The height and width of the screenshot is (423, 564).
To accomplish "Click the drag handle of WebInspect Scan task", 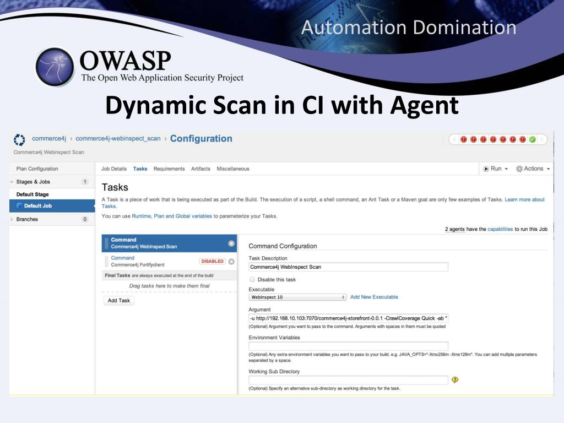I will click(x=106, y=243).
